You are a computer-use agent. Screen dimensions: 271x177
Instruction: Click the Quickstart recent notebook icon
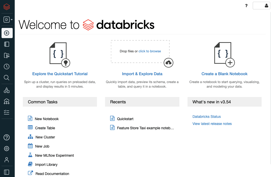click(x=112, y=118)
